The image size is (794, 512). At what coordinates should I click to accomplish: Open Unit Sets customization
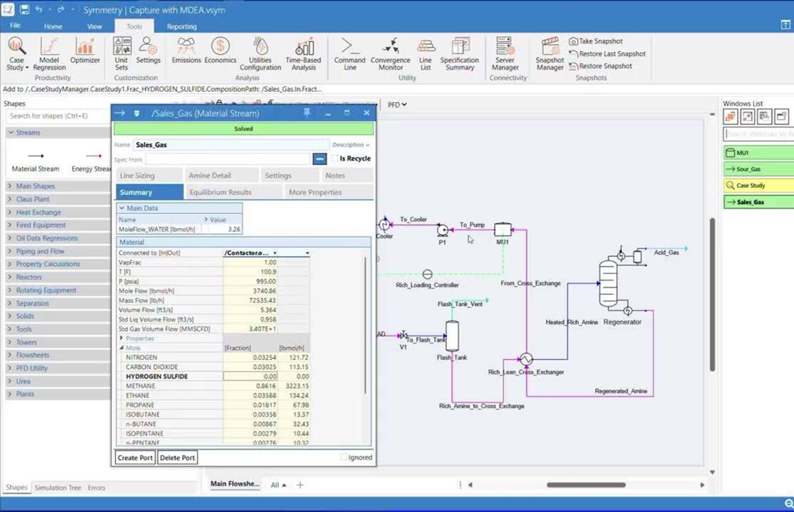tap(122, 53)
